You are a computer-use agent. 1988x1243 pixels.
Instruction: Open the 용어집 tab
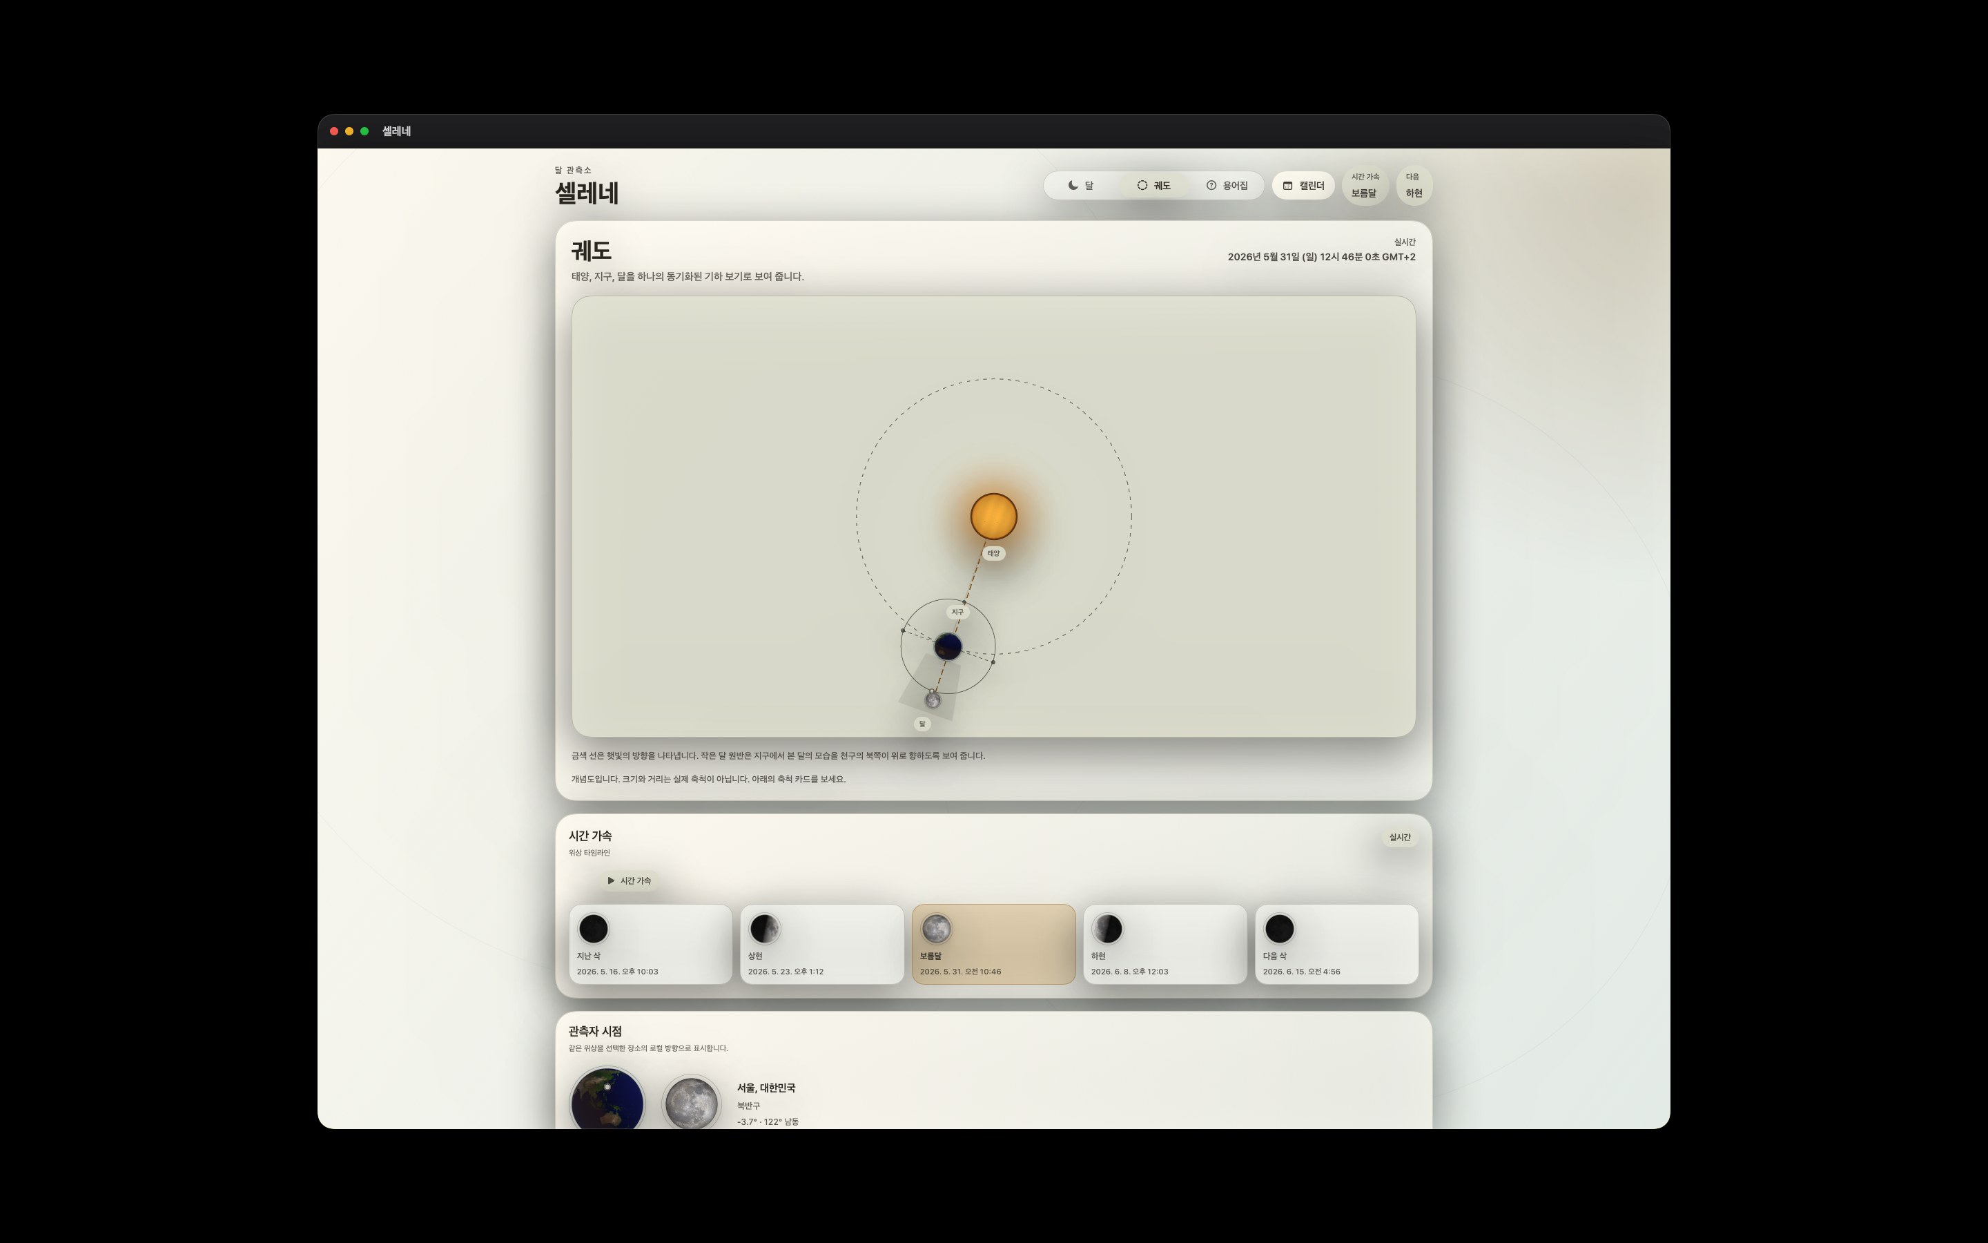pyautogui.click(x=1227, y=186)
